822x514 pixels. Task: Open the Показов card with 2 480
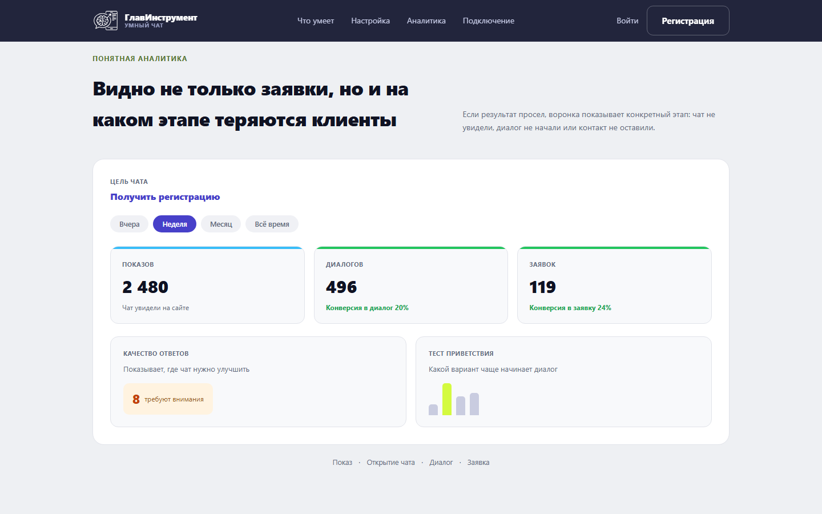pos(207,285)
